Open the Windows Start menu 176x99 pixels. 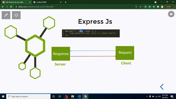pos(3,97)
